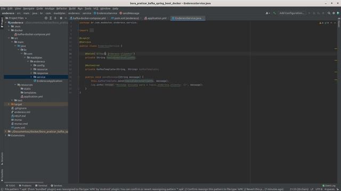
Task: Open the Structure side tool window
Action: coord(2,159)
